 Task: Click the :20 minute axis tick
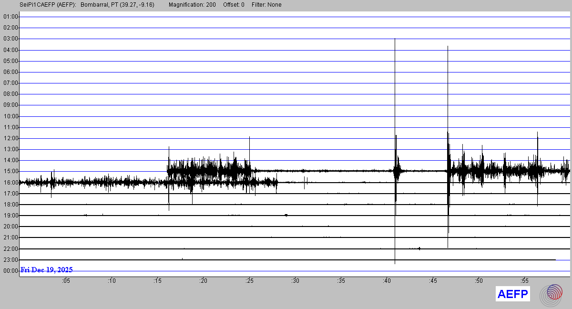[204, 281]
